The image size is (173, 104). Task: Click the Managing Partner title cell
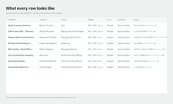[x=69, y=49]
